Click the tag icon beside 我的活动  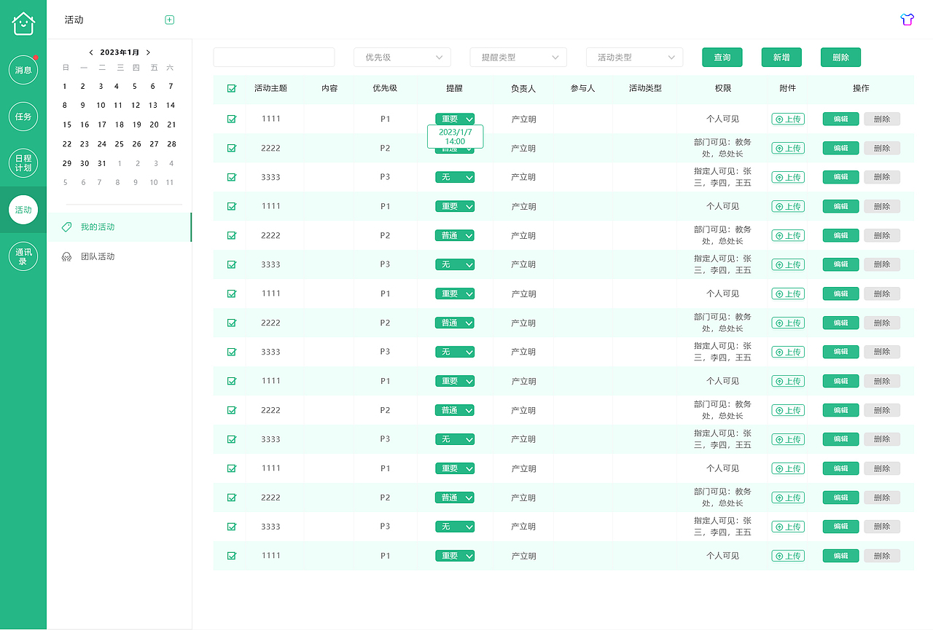click(x=66, y=227)
